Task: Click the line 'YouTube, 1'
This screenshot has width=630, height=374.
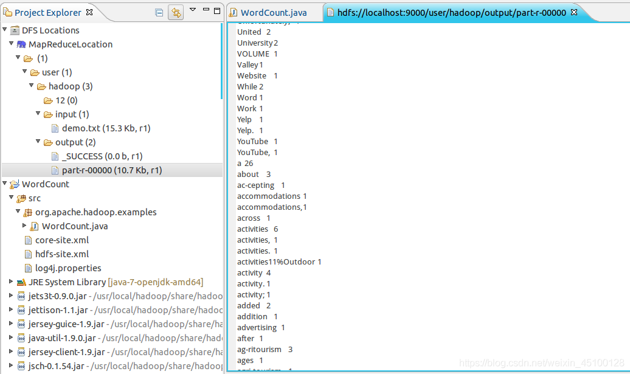Action: (257, 152)
